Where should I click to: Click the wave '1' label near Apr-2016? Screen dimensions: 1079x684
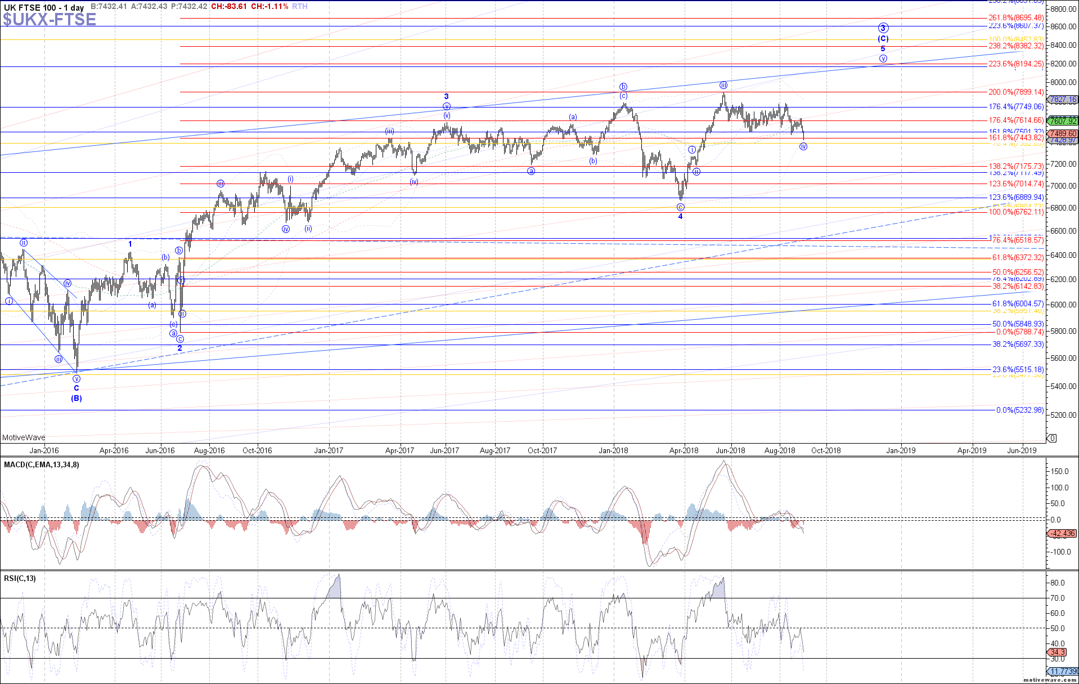130,244
